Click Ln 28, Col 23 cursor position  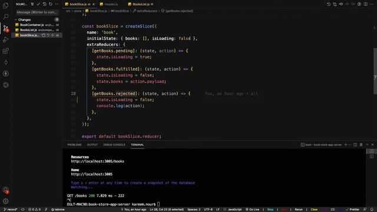[x=167, y=210]
